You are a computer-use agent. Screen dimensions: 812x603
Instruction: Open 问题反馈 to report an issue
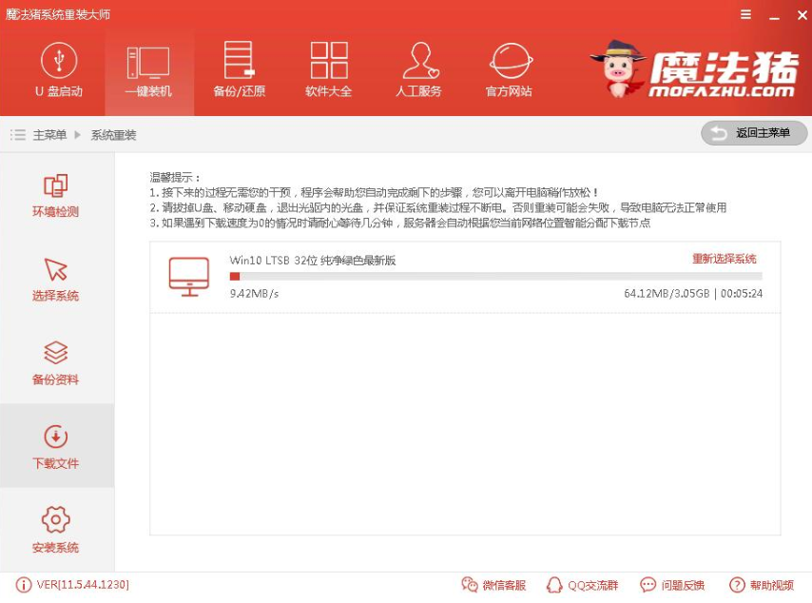click(x=672, y=585)
